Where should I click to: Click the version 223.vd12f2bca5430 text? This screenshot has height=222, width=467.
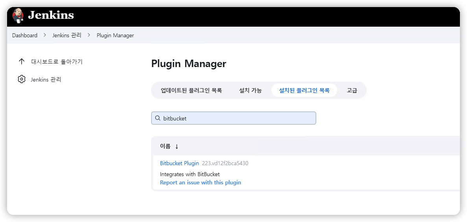click(x=225, y=163)
